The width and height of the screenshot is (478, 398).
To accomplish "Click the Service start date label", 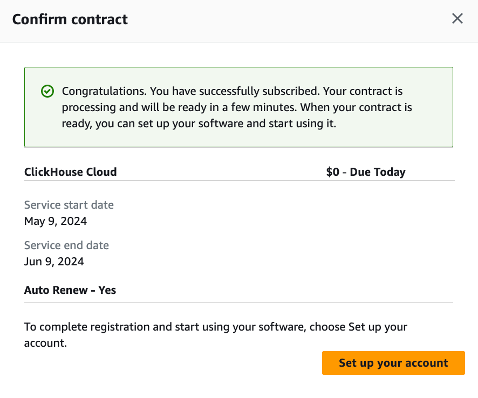I will point(69,205).
